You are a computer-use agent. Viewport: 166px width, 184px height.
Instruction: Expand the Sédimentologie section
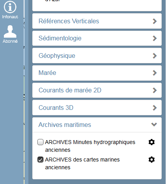(x=97, y=38)
